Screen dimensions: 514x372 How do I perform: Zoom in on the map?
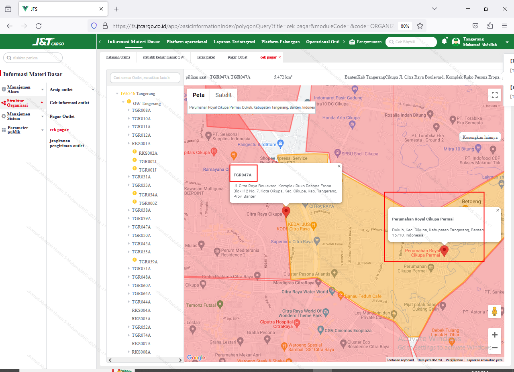pos(495,335)
